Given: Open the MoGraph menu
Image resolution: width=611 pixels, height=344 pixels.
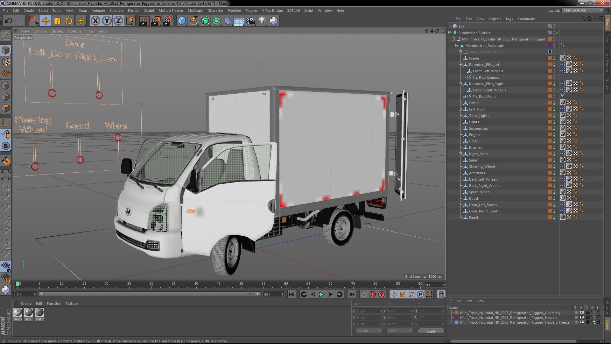Looking at the screenshot, I should click(x=195, y=11).
